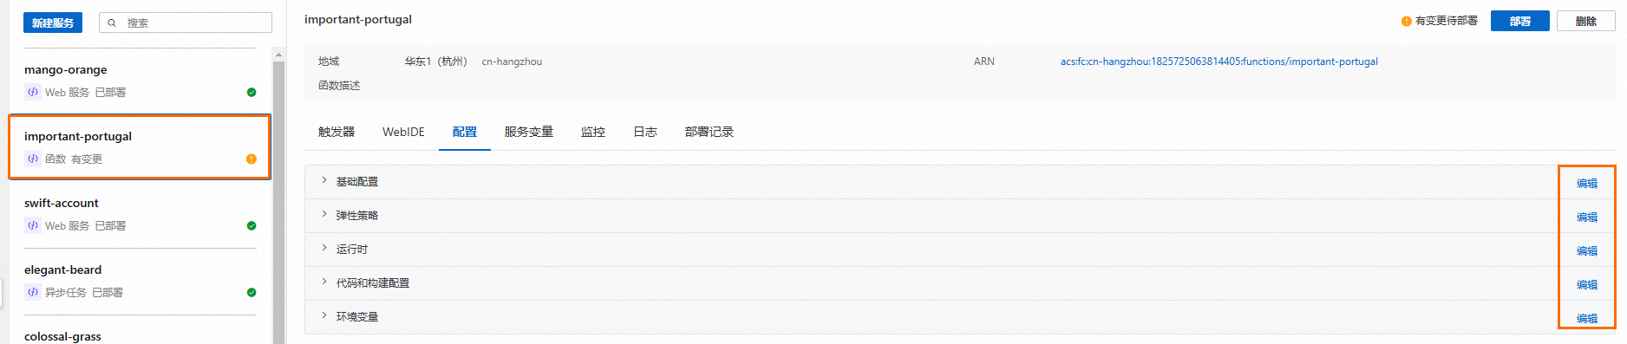Click the orange warning icon on important-portugal

point(252,159)
